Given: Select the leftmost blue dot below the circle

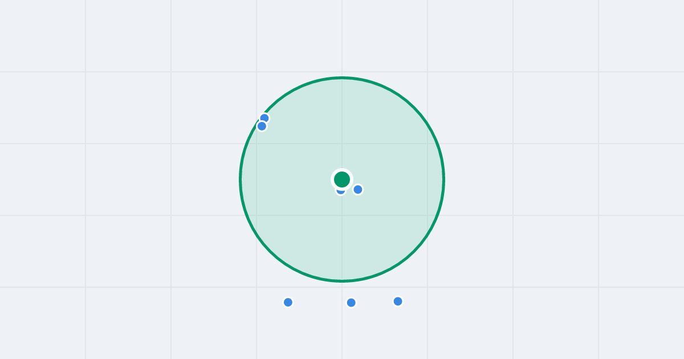Looking at the screenshot, I should click(x=288, y=302).
